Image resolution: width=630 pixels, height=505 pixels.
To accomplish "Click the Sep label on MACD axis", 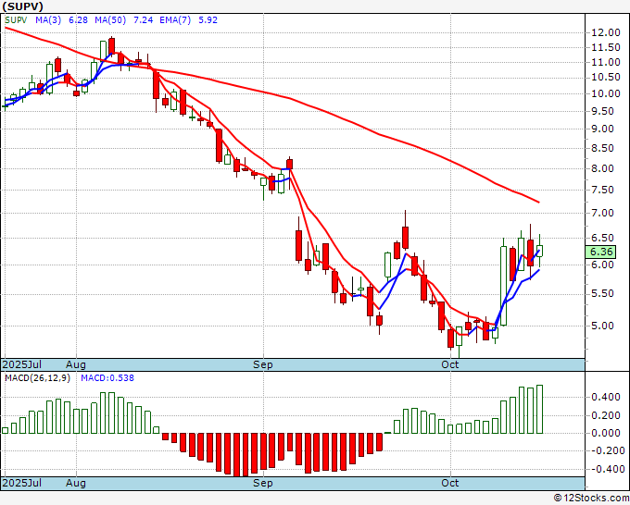I will point(263,483).
